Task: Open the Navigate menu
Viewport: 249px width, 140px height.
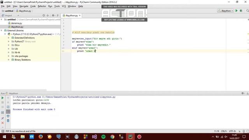Action: [24, 6]
